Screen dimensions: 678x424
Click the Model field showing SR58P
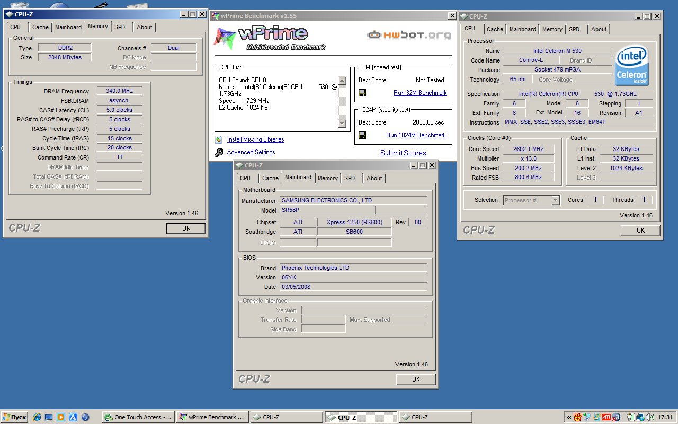[326, 210]
